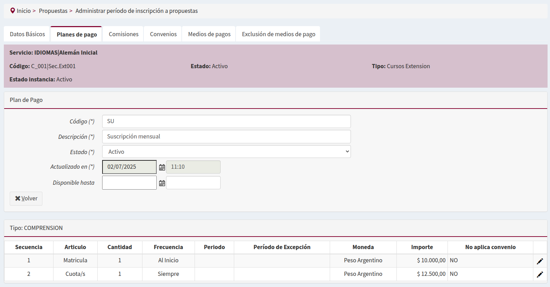Navigate to Propuestas in the breadcrumb

coord(53,11)
